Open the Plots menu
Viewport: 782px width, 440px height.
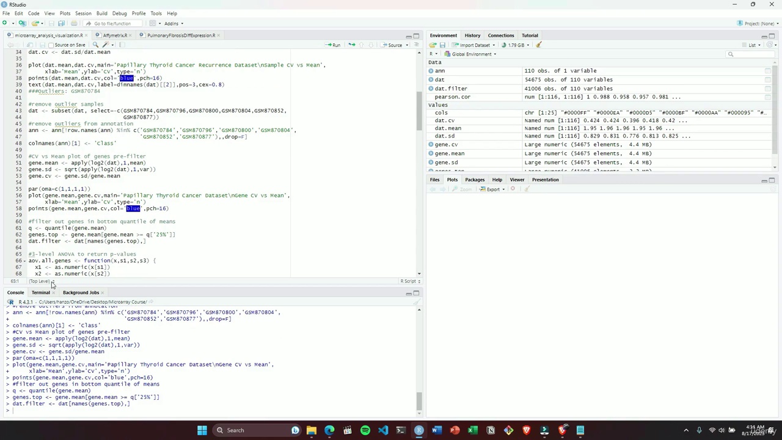click(x=65, y=13)
